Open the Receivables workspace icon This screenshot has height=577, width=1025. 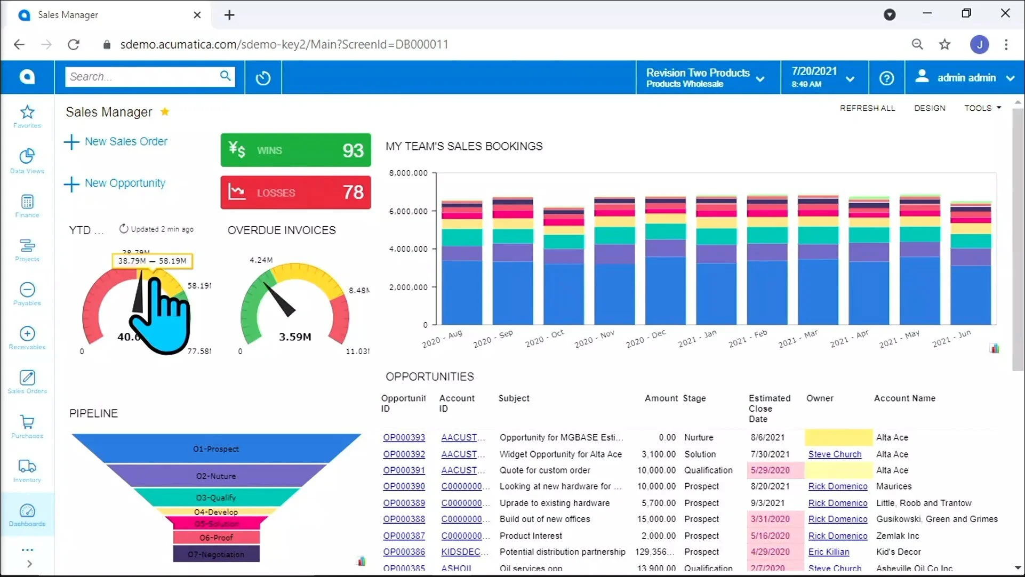pyautogui.click(x=27, y=338)
